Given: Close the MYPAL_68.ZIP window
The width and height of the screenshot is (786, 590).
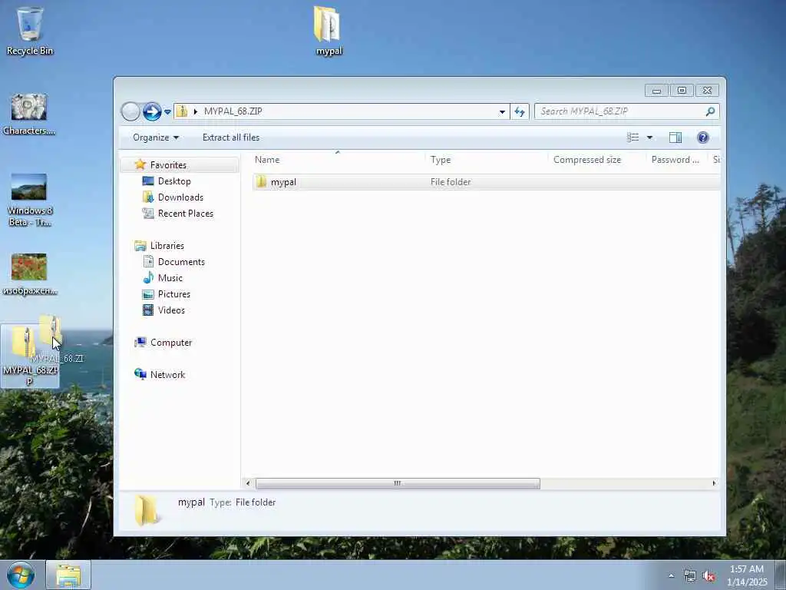Looking at the screenshot, I should 707,91.
